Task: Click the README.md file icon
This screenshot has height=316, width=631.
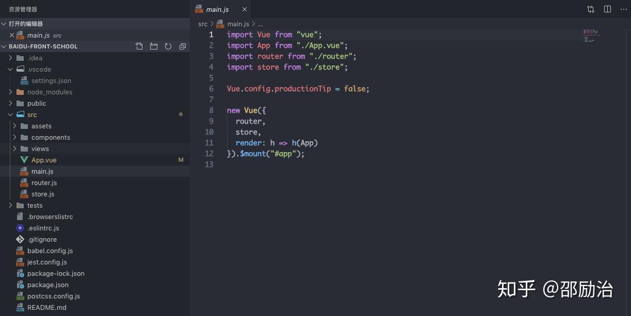Action: [20, 307]
